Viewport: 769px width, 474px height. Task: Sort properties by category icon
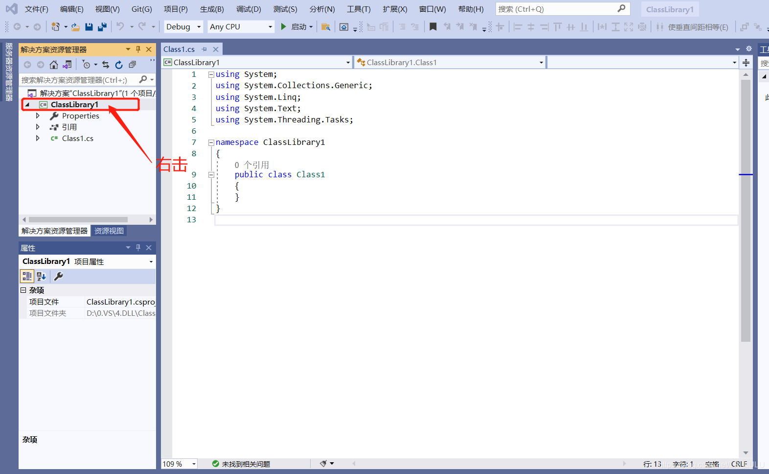coord(27,276)
